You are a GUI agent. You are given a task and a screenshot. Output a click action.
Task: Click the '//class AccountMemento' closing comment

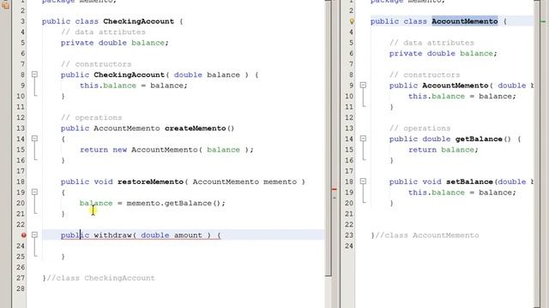[427, 235]
